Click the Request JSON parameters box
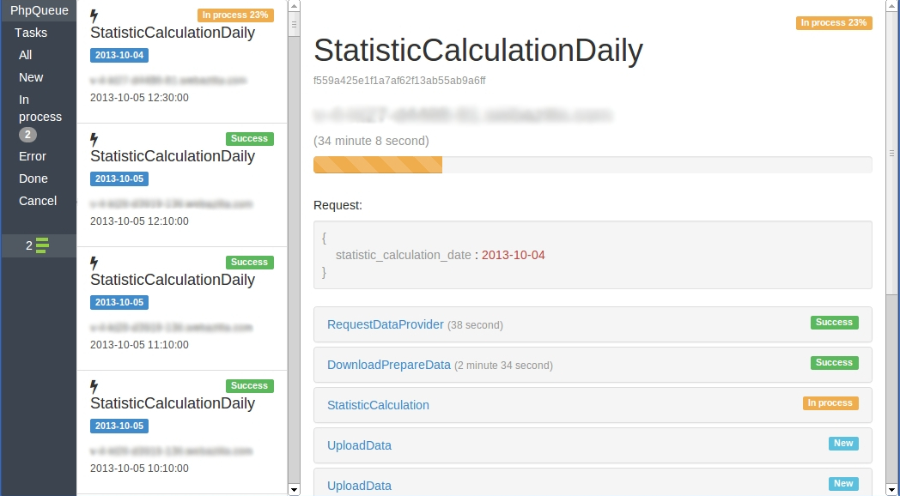This screenshot has width=900, height=496. tap(593, 255)
